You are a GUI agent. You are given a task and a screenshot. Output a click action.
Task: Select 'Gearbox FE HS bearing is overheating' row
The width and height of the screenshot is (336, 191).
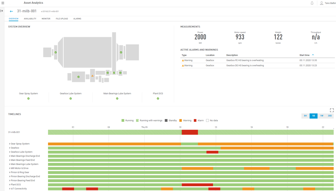[x=257, y=60]
